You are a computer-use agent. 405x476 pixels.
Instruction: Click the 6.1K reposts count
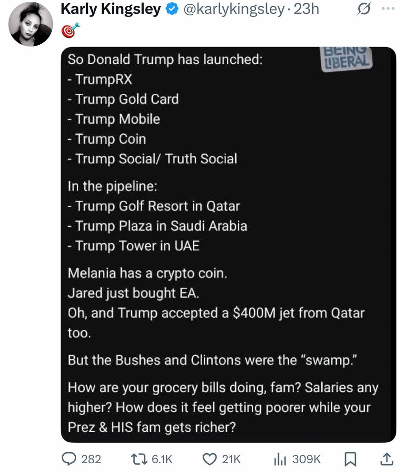[161, 459]
